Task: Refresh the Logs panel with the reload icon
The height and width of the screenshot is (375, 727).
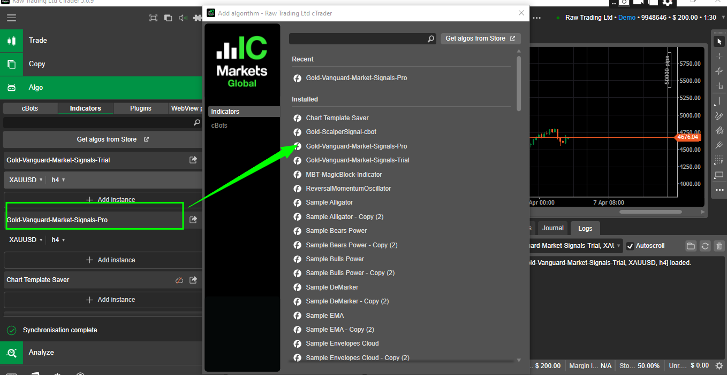Action: (x=705, y=246)
